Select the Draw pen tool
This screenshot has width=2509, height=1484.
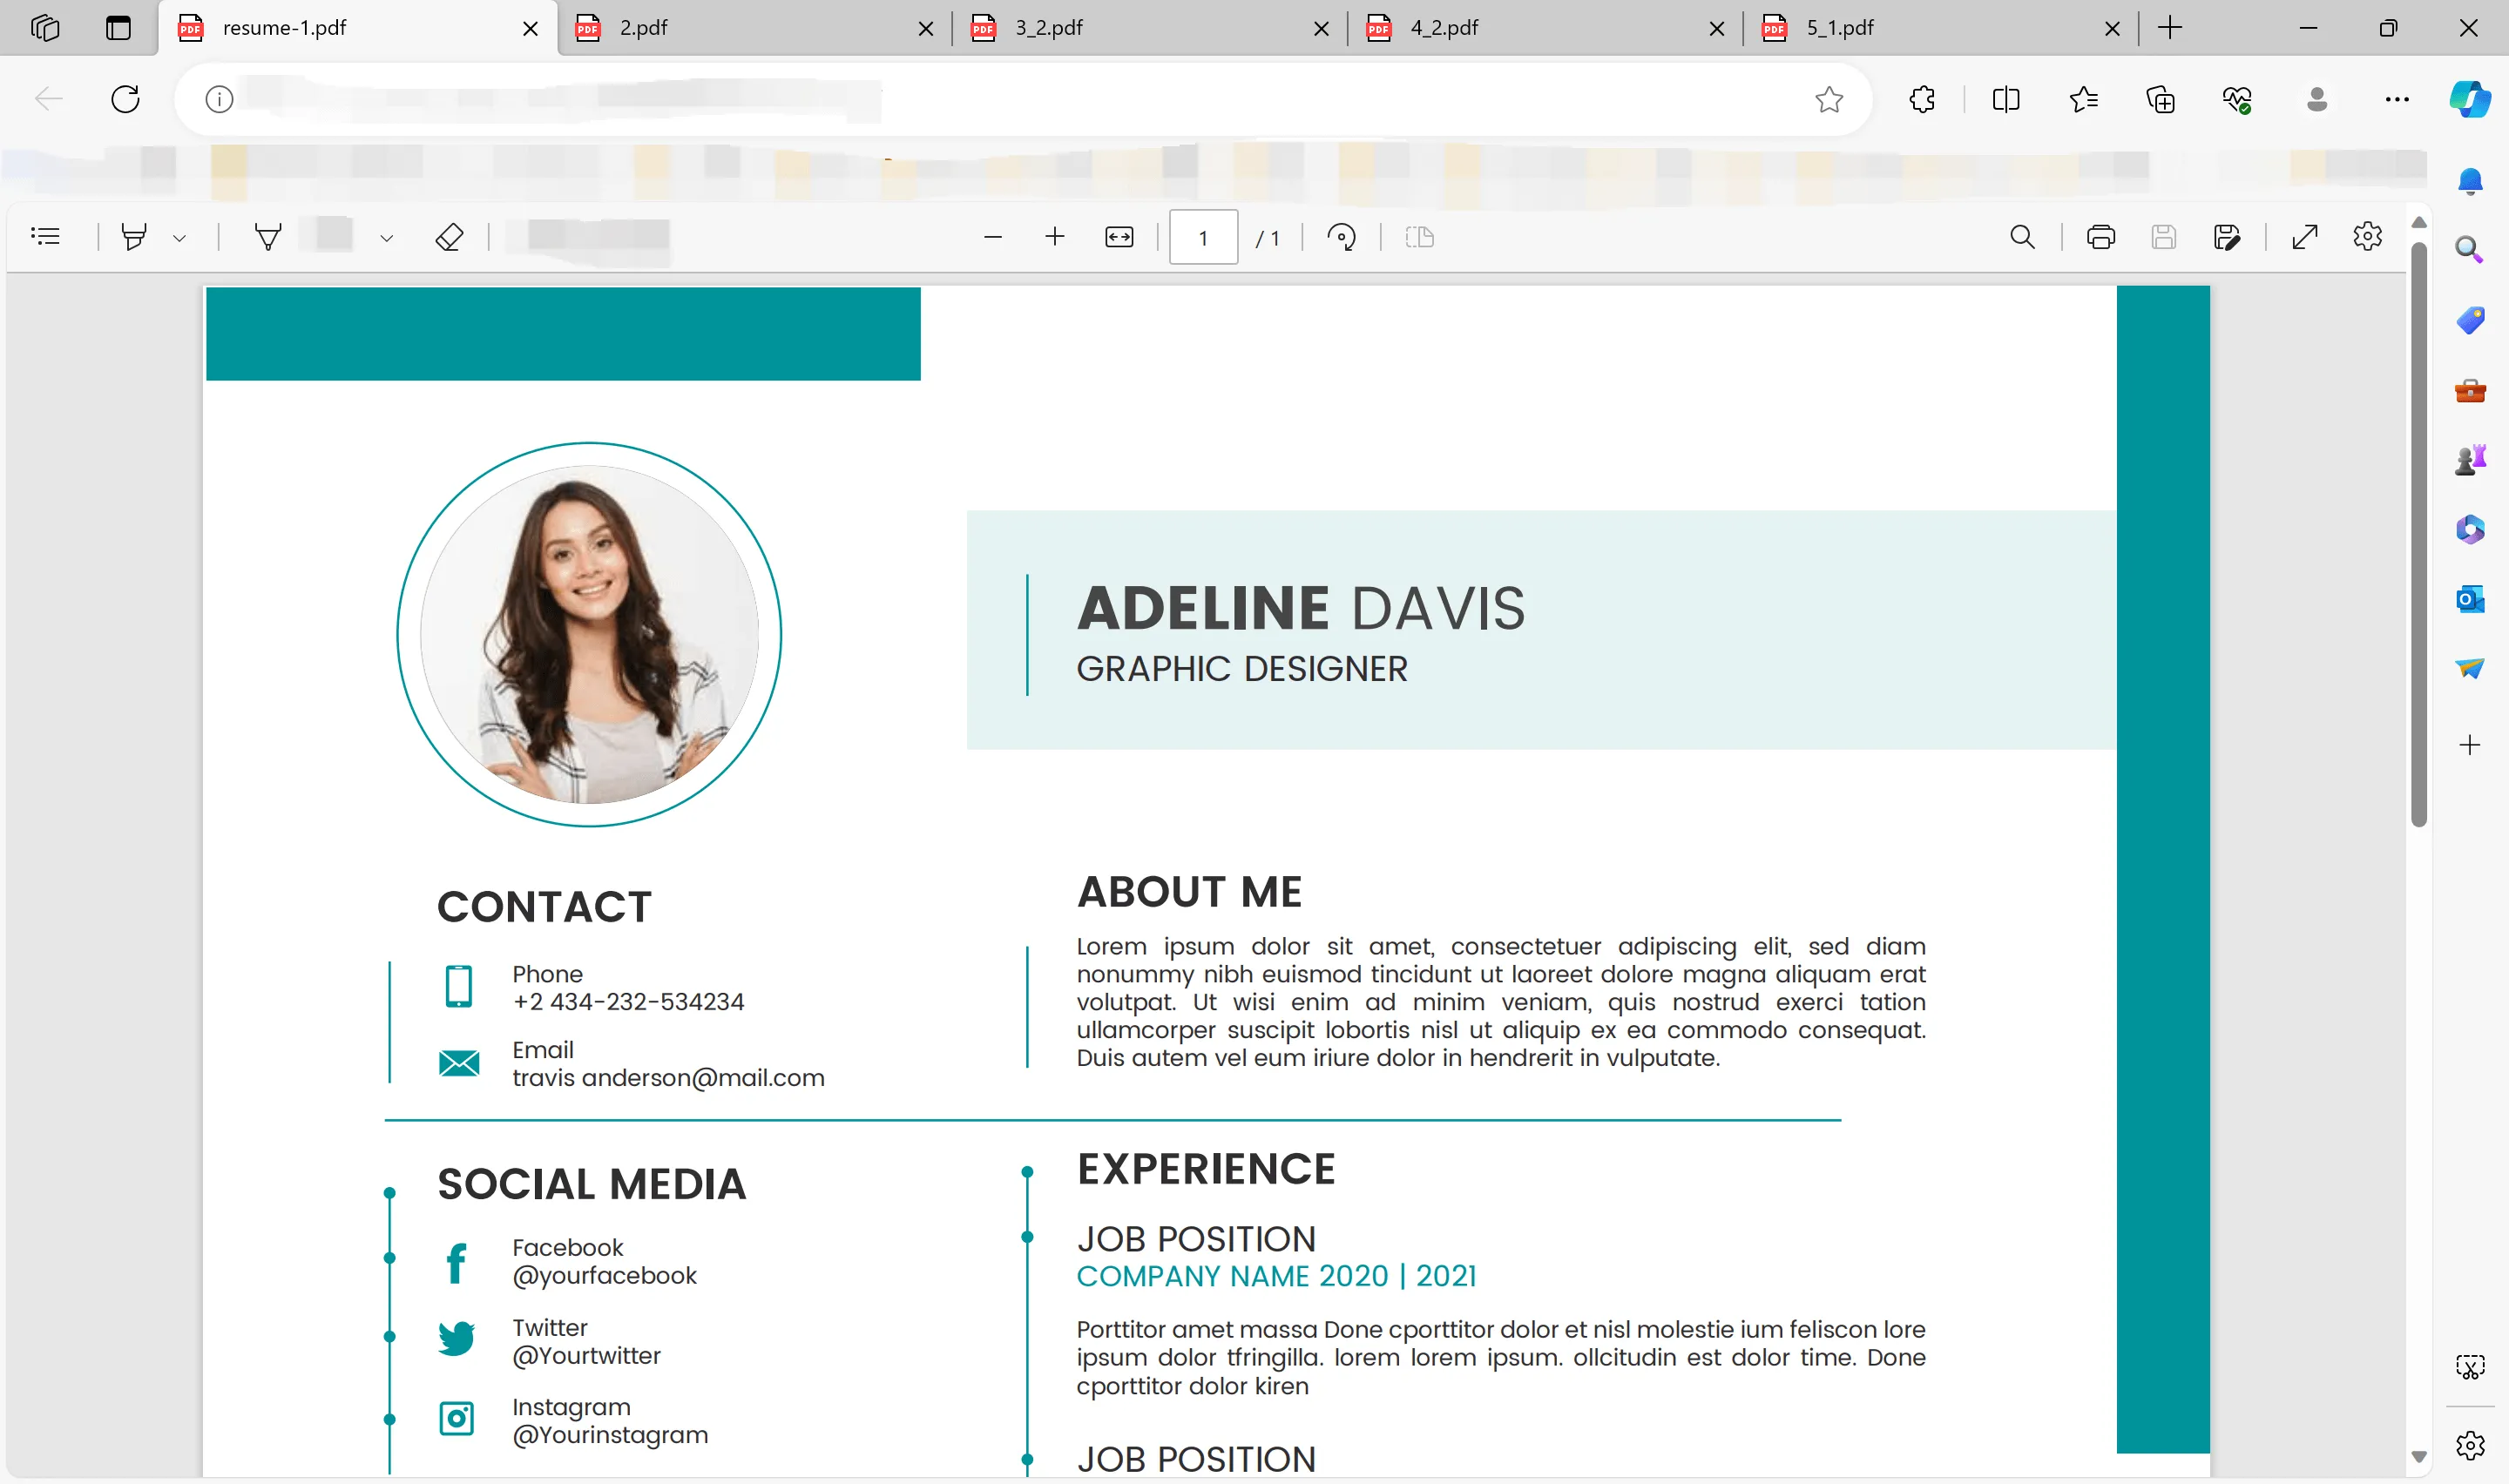point(267,236)
